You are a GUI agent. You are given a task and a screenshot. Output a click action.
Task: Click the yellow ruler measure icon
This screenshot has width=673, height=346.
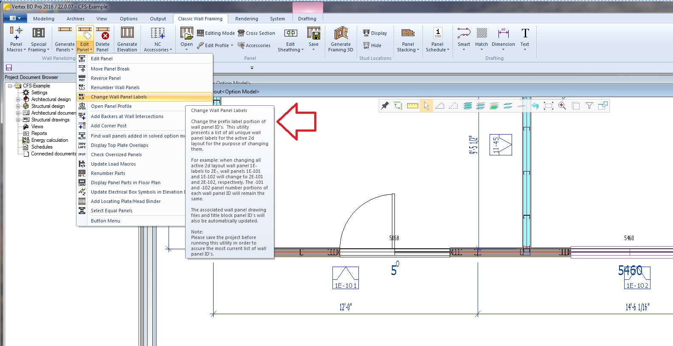click(x=412, y=106)
